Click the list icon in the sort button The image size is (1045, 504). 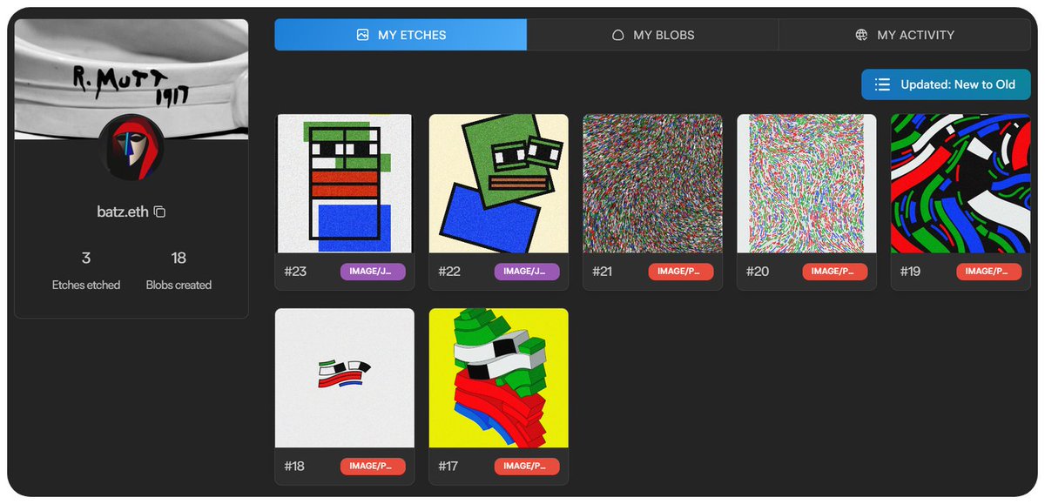[882, 84]
